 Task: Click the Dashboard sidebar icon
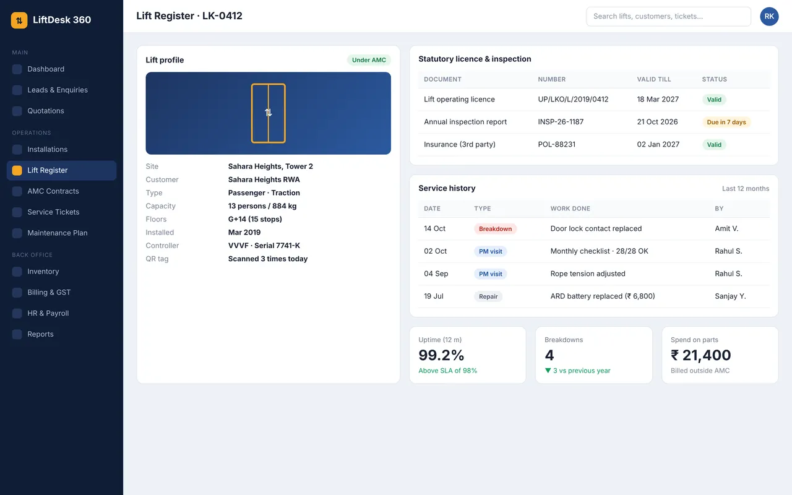[x=17, y=69]
